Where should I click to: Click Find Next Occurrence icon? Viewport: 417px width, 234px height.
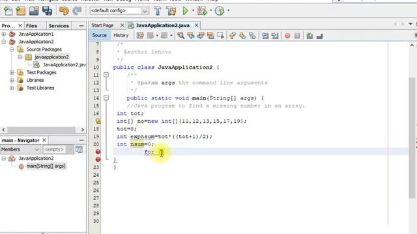pos(201,36)
